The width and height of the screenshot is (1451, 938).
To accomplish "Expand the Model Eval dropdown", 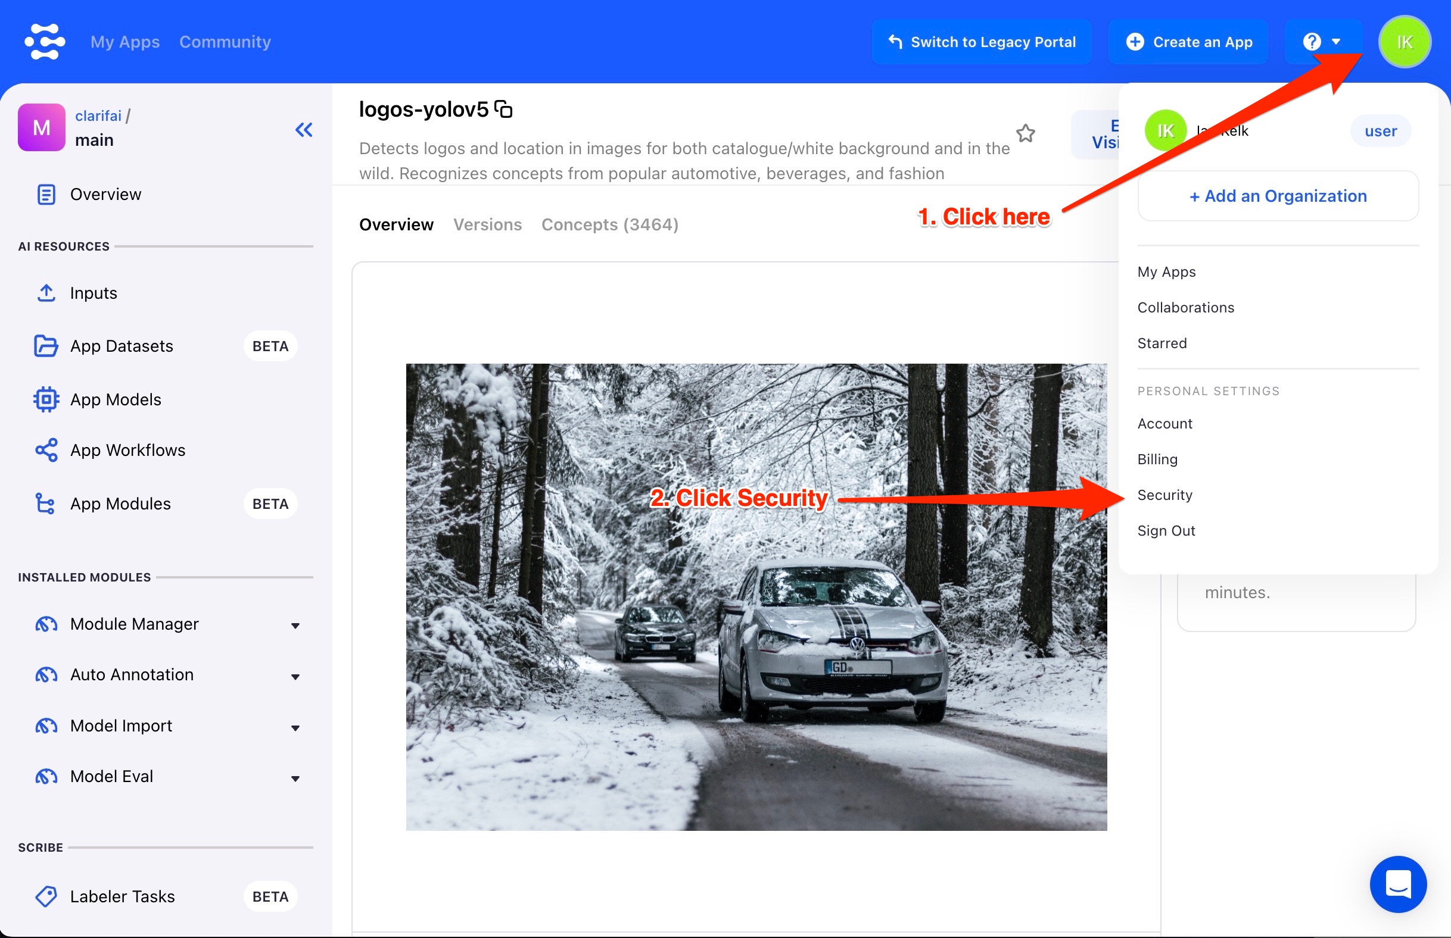I will pos(295,778).
